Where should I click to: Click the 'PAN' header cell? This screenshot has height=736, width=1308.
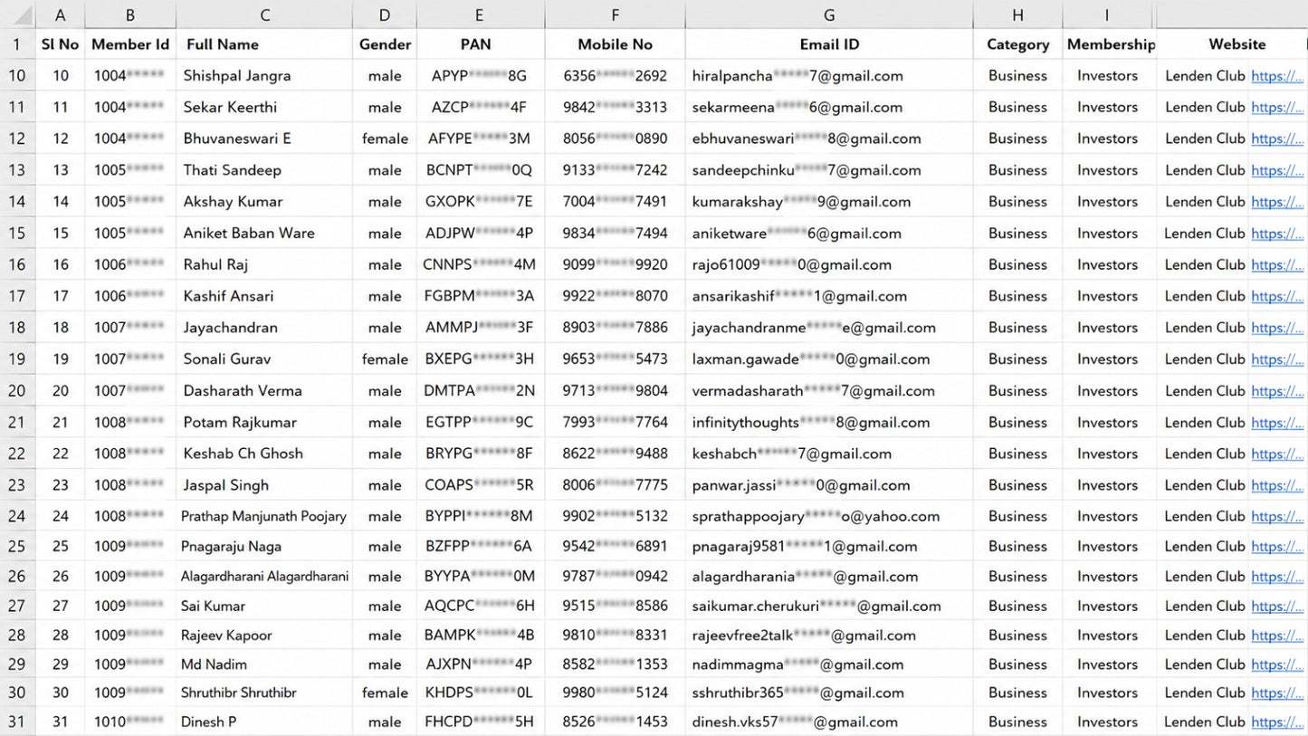(480, 44)
